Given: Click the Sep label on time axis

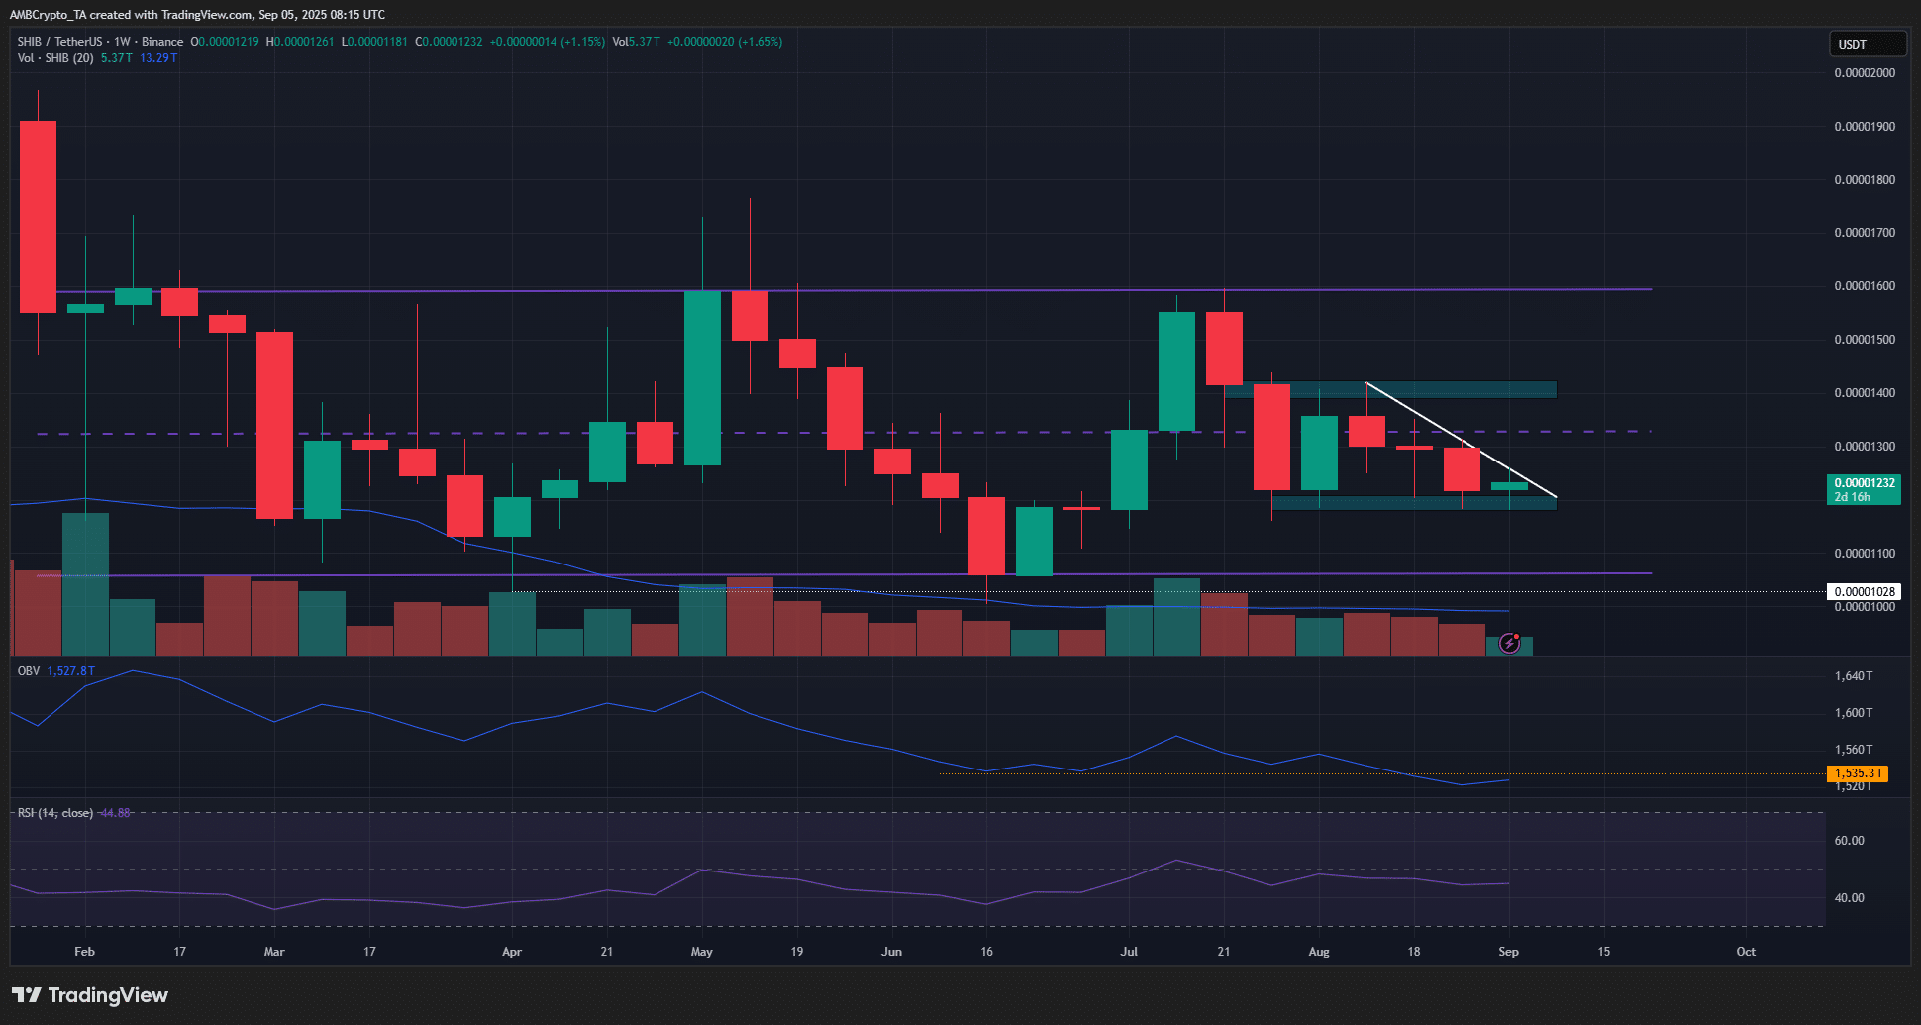Looking at the screenshot, I should tap(1508, 952).
